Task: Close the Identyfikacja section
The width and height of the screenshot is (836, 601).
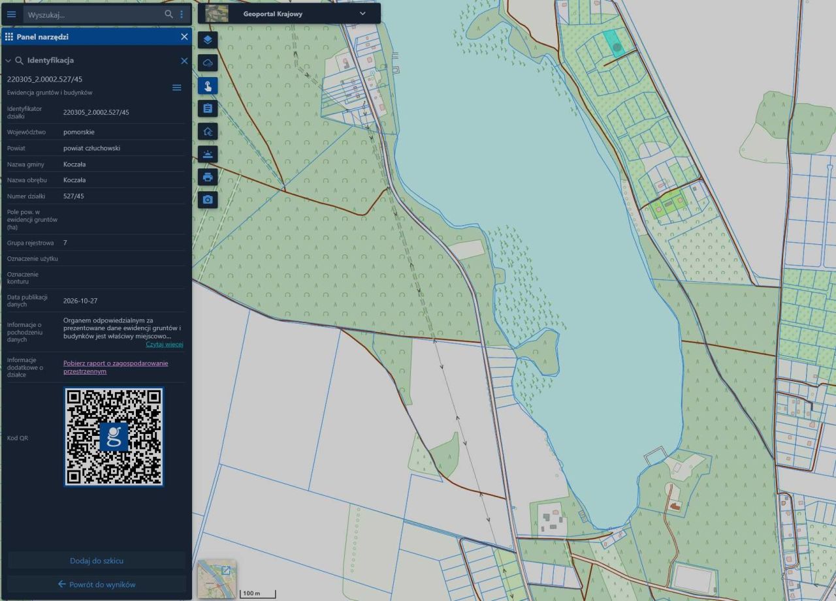Action: (184, 61)
